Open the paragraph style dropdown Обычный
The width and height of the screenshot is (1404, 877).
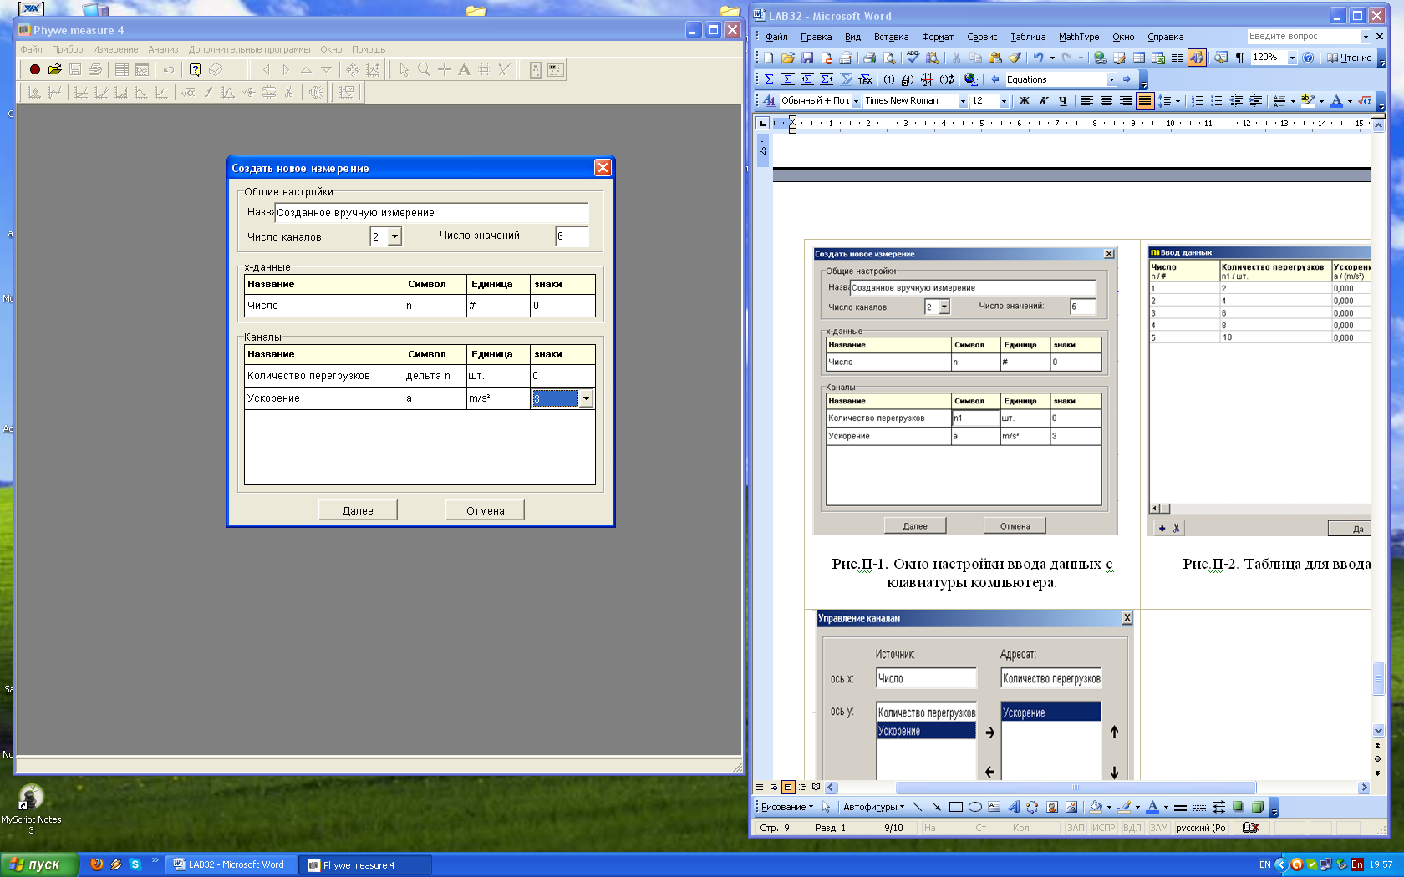[x=856, y=101]
